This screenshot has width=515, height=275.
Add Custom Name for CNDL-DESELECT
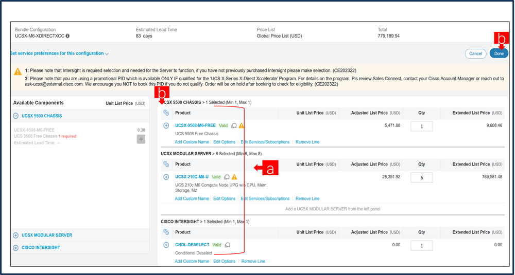click(x=192, y=262)
